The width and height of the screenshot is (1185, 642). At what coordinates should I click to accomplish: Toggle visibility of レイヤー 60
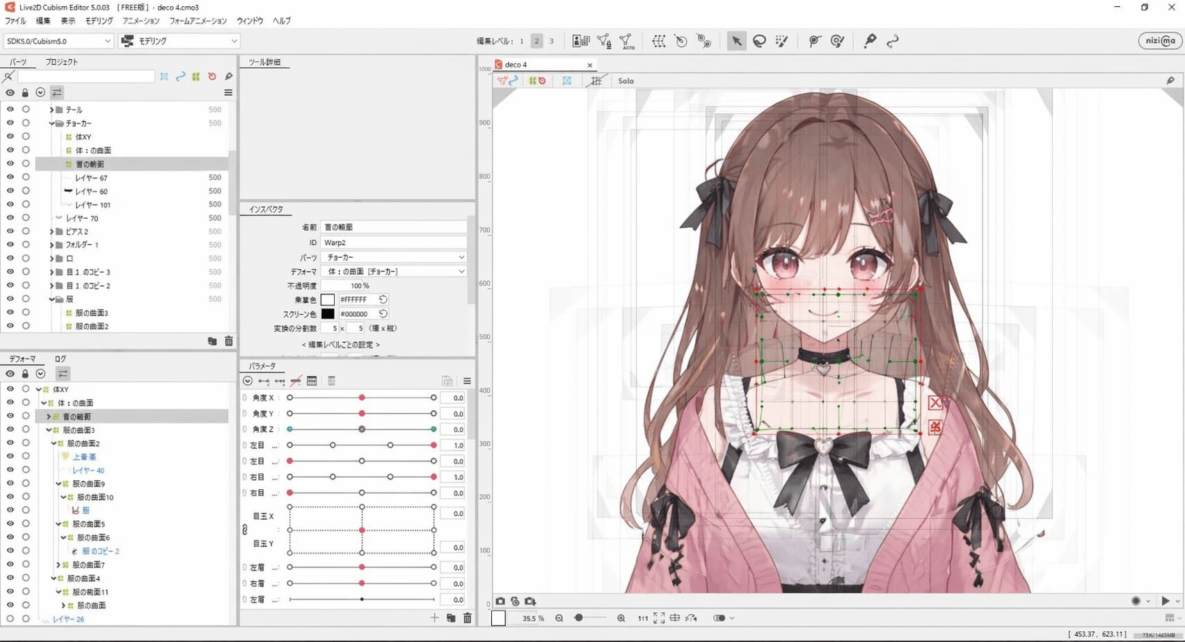10,190
